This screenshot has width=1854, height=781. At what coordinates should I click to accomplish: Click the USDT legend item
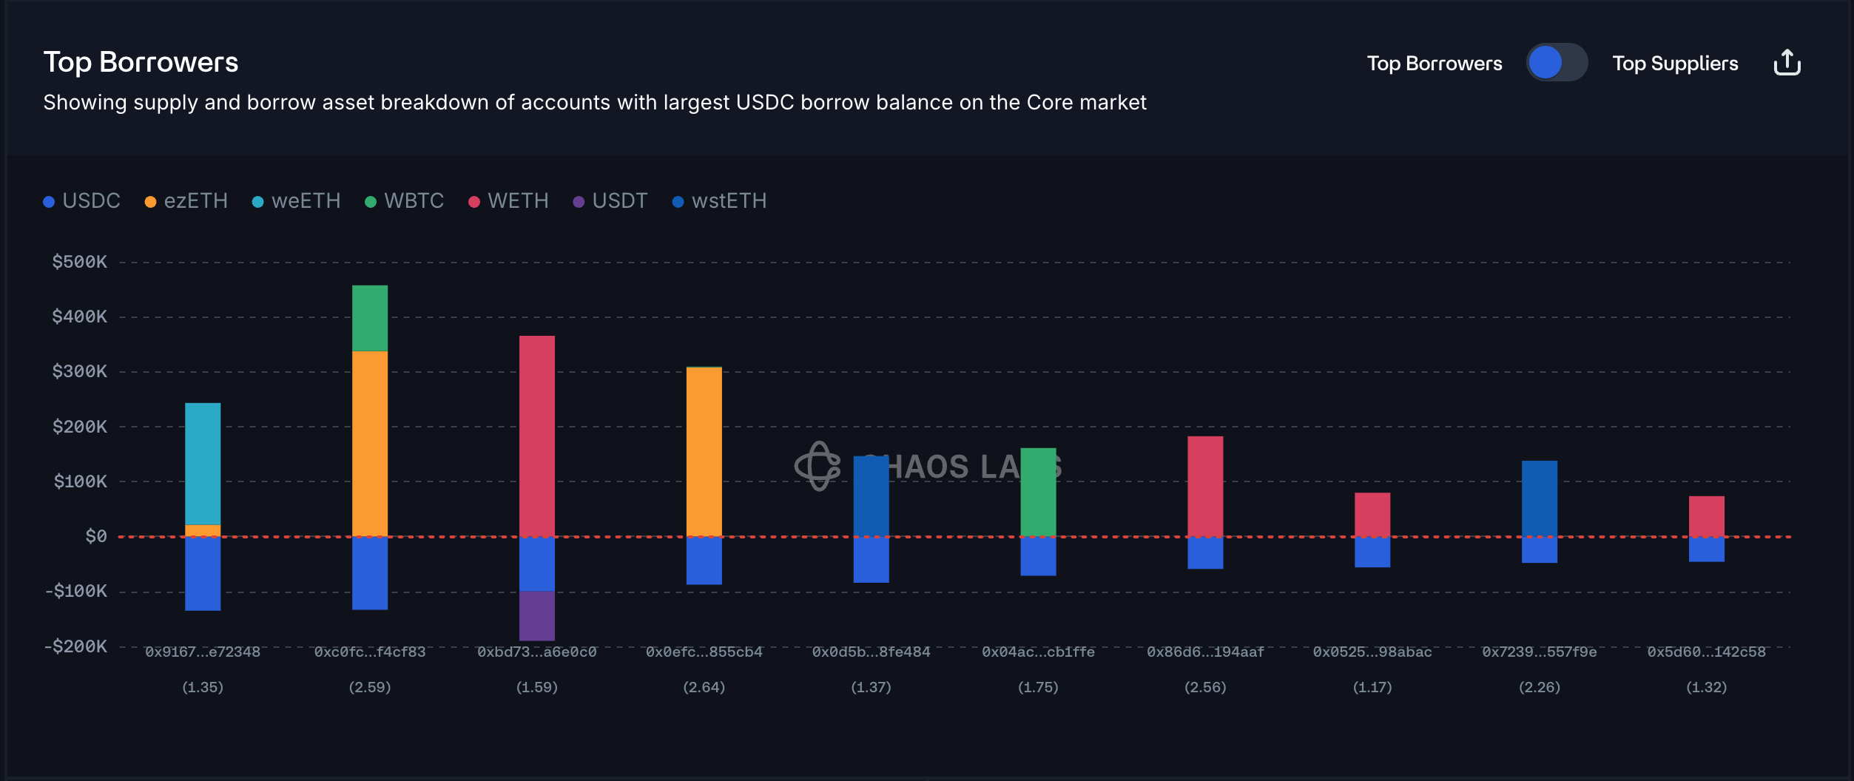coord(611,201)
